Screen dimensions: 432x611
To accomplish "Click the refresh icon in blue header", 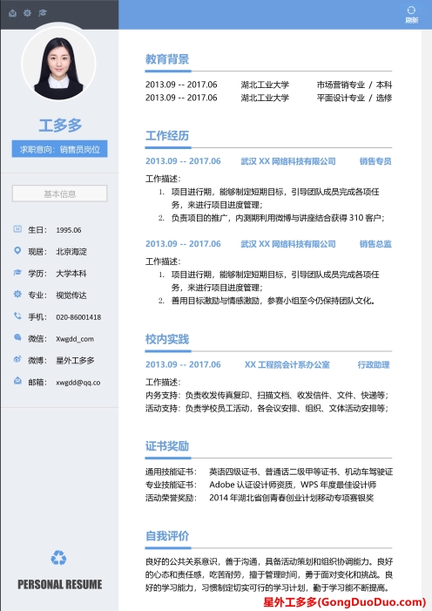I will point(411,10).
